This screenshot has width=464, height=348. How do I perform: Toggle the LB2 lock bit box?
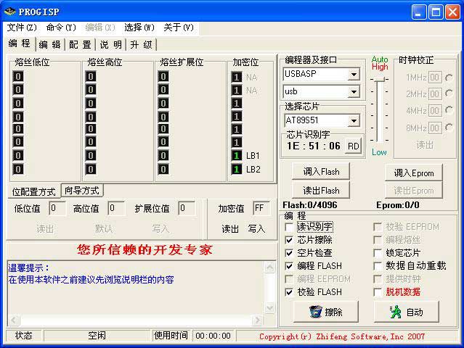coord(236,170)
